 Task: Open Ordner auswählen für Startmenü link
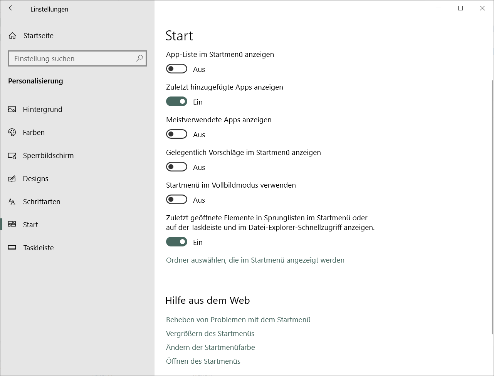click(x=255, y=260)
